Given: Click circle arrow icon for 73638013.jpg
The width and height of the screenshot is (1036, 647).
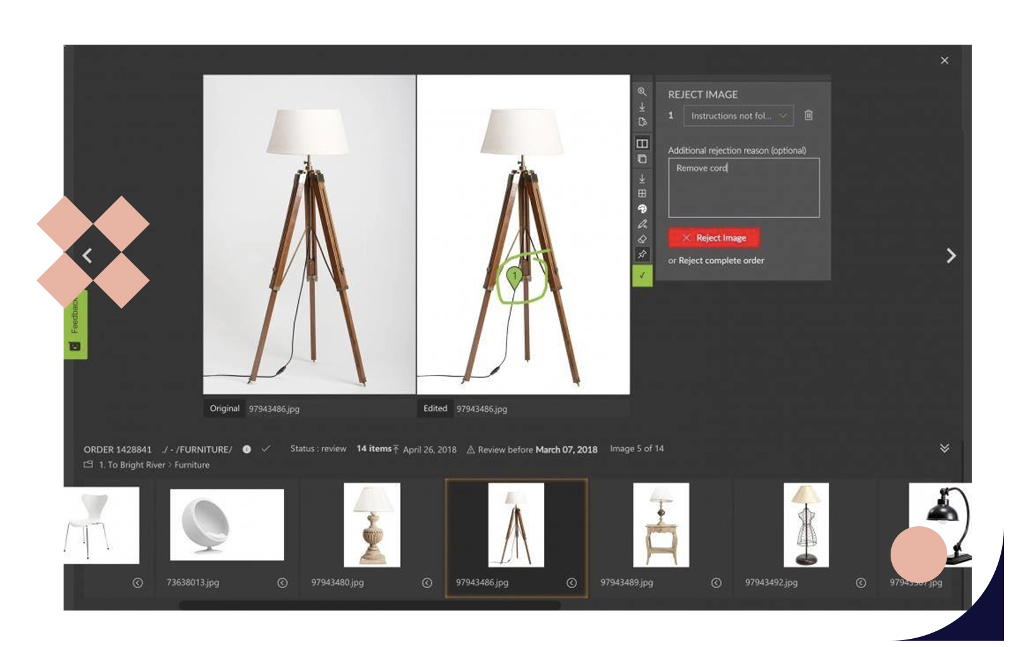Looking at the screenshot, I should [x=283, y=583].
